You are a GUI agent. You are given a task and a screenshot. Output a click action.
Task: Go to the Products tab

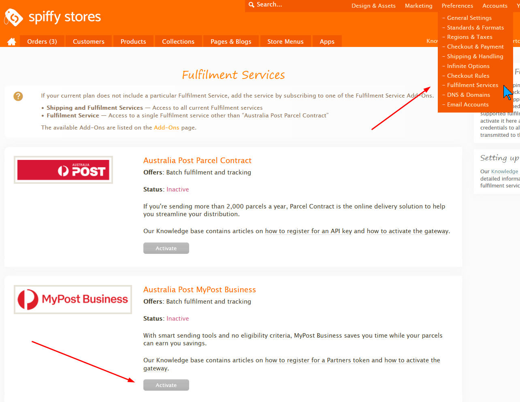point(133,41)
